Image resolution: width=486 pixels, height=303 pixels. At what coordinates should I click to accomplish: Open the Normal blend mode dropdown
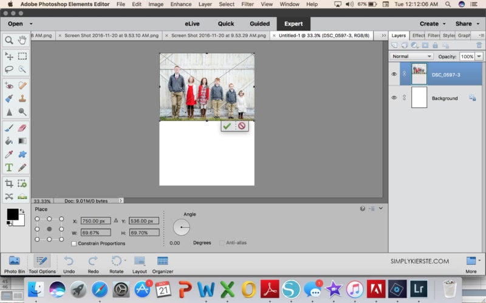pyautogui.click(x=412, y=56)
